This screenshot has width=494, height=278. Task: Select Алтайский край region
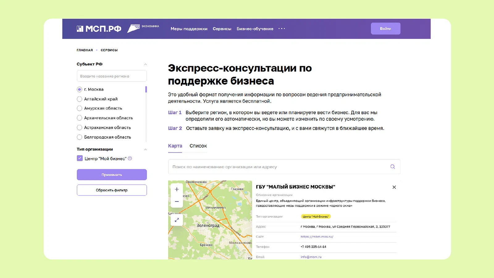pos(79,99)
